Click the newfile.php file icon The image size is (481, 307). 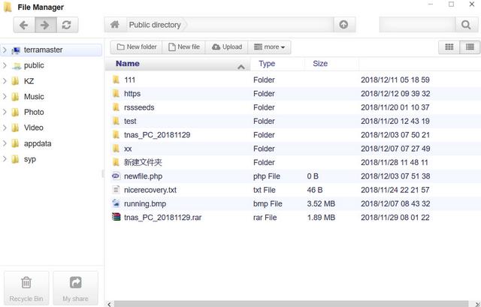click(116, 176)
